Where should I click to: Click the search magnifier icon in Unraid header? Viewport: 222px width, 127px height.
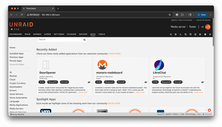tap(171, 34)
